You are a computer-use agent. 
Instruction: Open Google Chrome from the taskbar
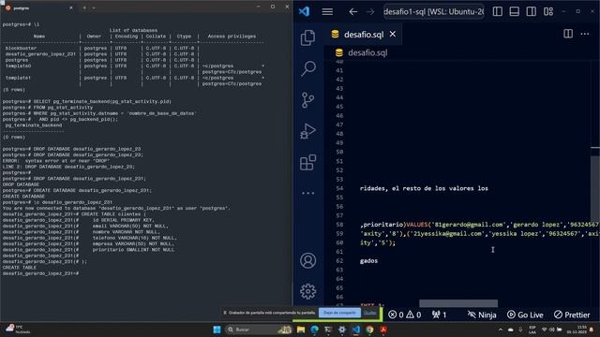point(369,330)
